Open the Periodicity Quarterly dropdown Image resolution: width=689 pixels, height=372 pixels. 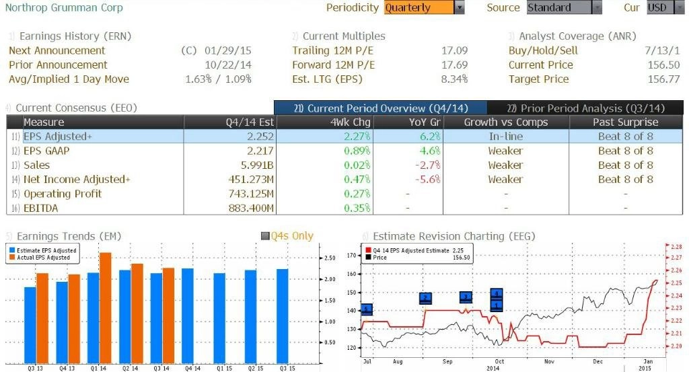tap(424, 7)
